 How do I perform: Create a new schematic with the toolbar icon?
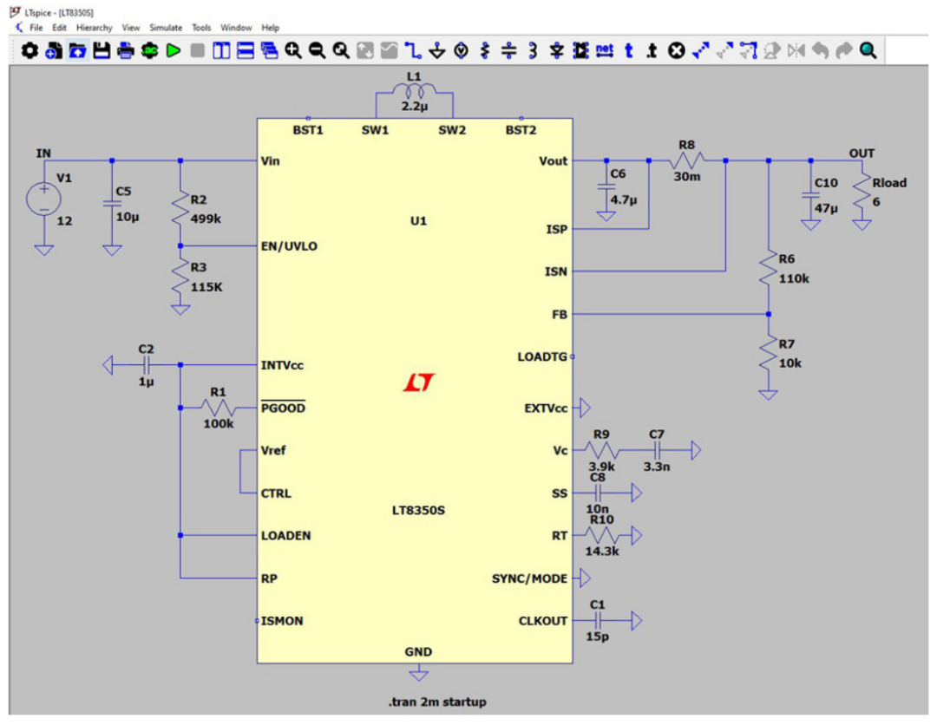click(53, 51)
